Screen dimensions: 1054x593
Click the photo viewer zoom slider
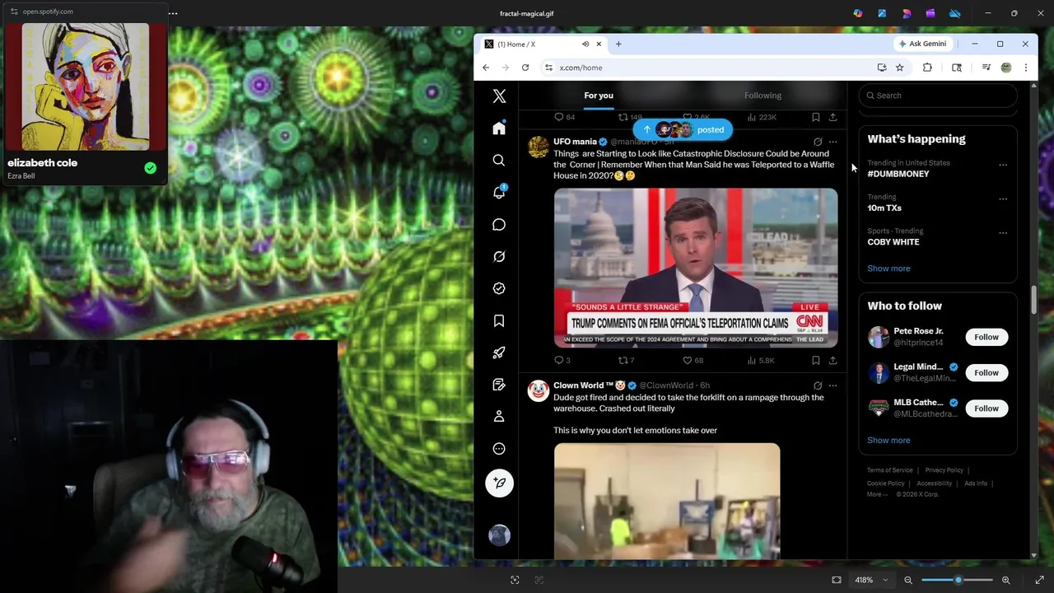pyautogui.click(x=957, y=580)
